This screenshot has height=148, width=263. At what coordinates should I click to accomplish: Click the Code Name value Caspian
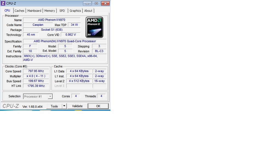coord(38,25)
